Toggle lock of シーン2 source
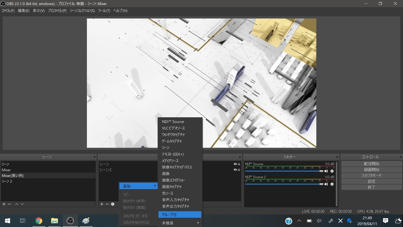Screen dimensions: 403x227 [x=239, y=170]
